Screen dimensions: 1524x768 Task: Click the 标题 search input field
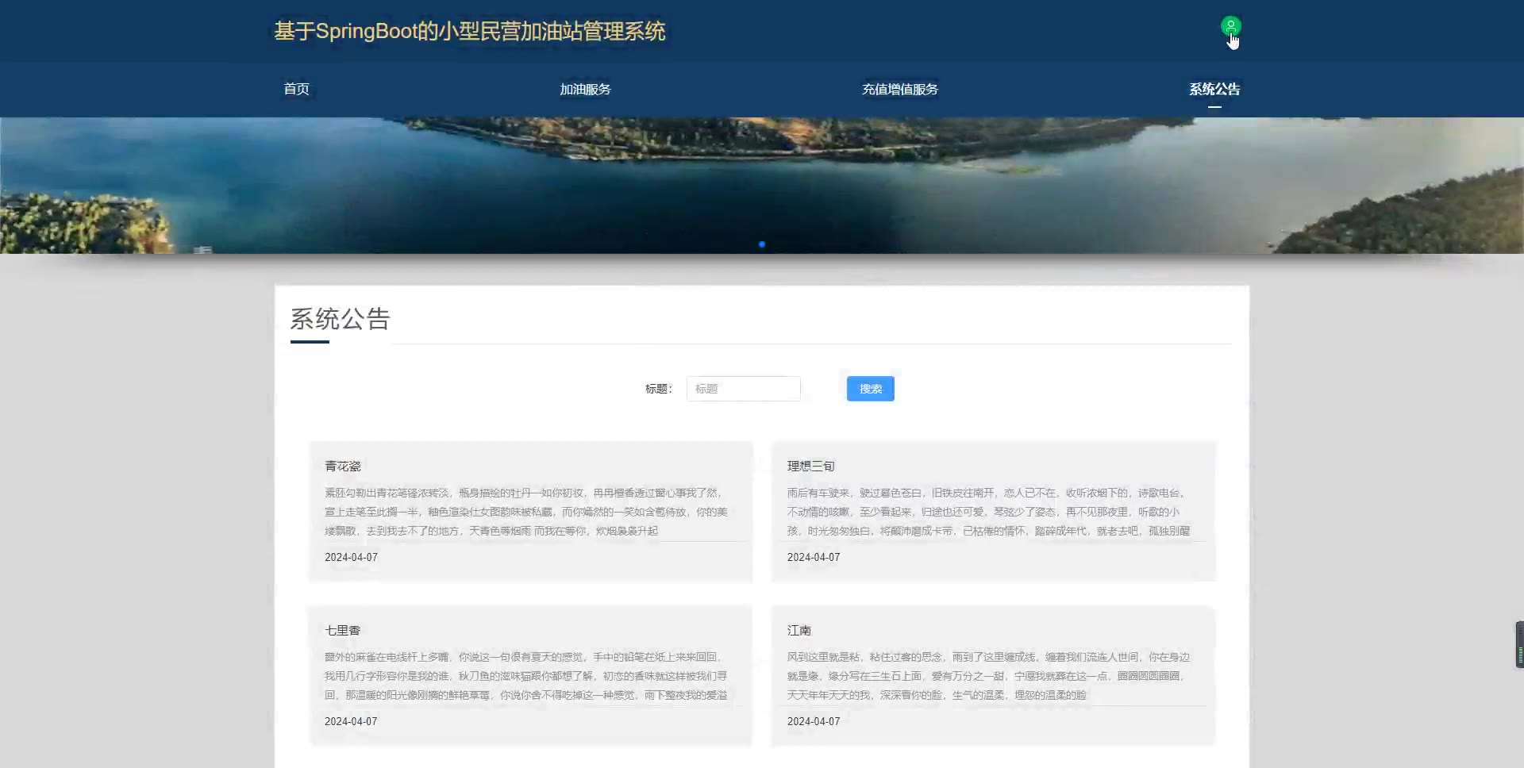tap(744, 389)
